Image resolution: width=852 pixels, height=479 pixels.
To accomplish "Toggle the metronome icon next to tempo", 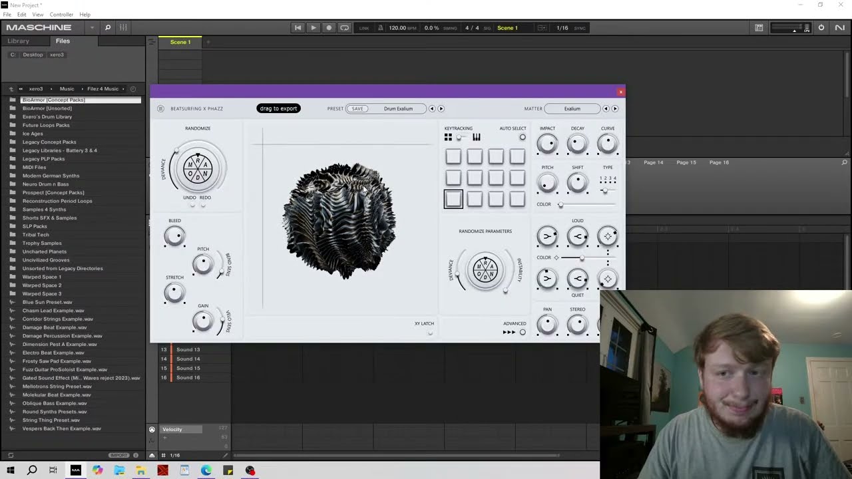I will pos(381,28).
